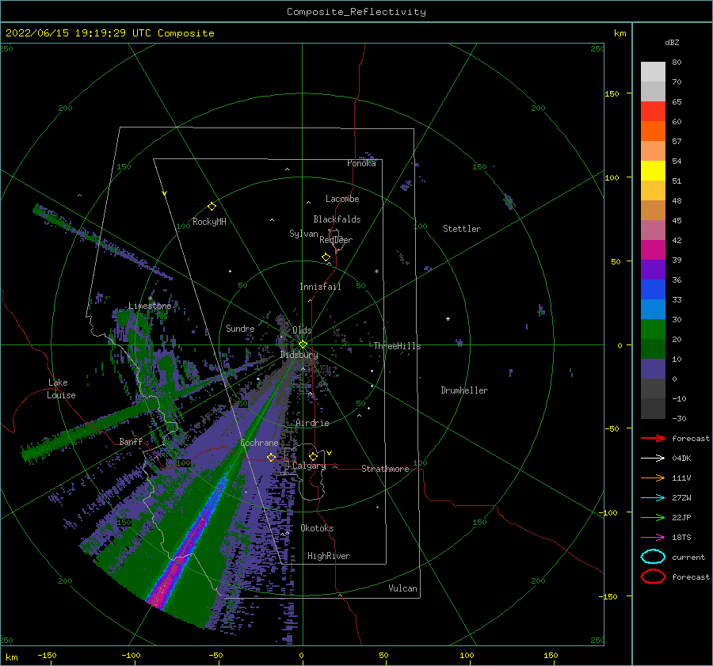Click the cyan 27ZW arrow in legend
Image resolution: width=713 pixels, height=666 pixels.
pos(653,498)
